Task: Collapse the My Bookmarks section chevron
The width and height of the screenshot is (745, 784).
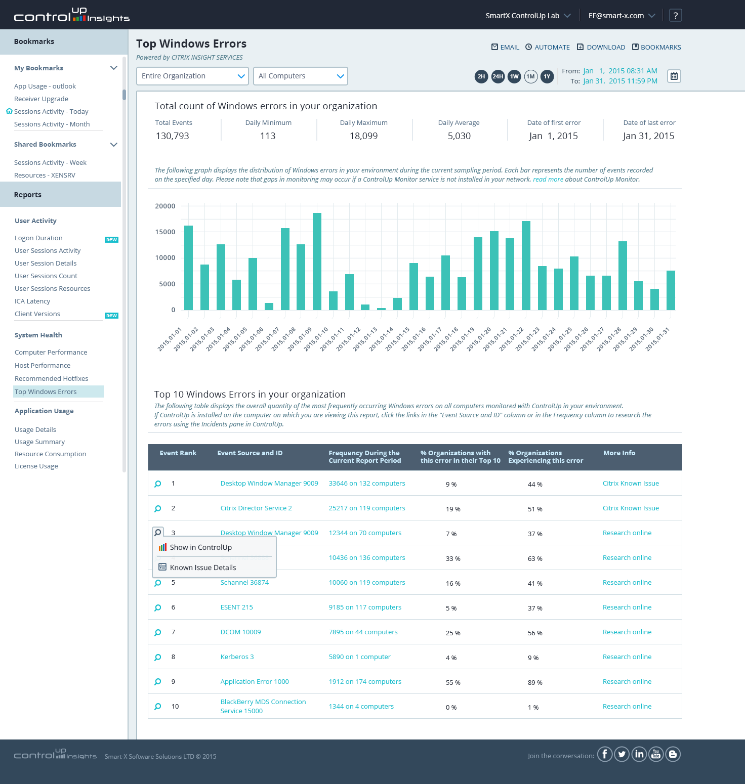Action: [114, 68]
